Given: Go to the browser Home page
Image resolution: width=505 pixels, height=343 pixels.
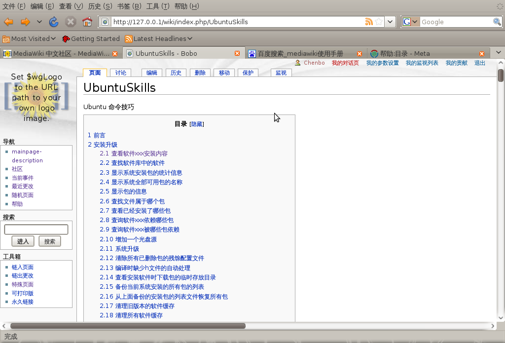Looking at the screenshot, I should pos(87,22).
